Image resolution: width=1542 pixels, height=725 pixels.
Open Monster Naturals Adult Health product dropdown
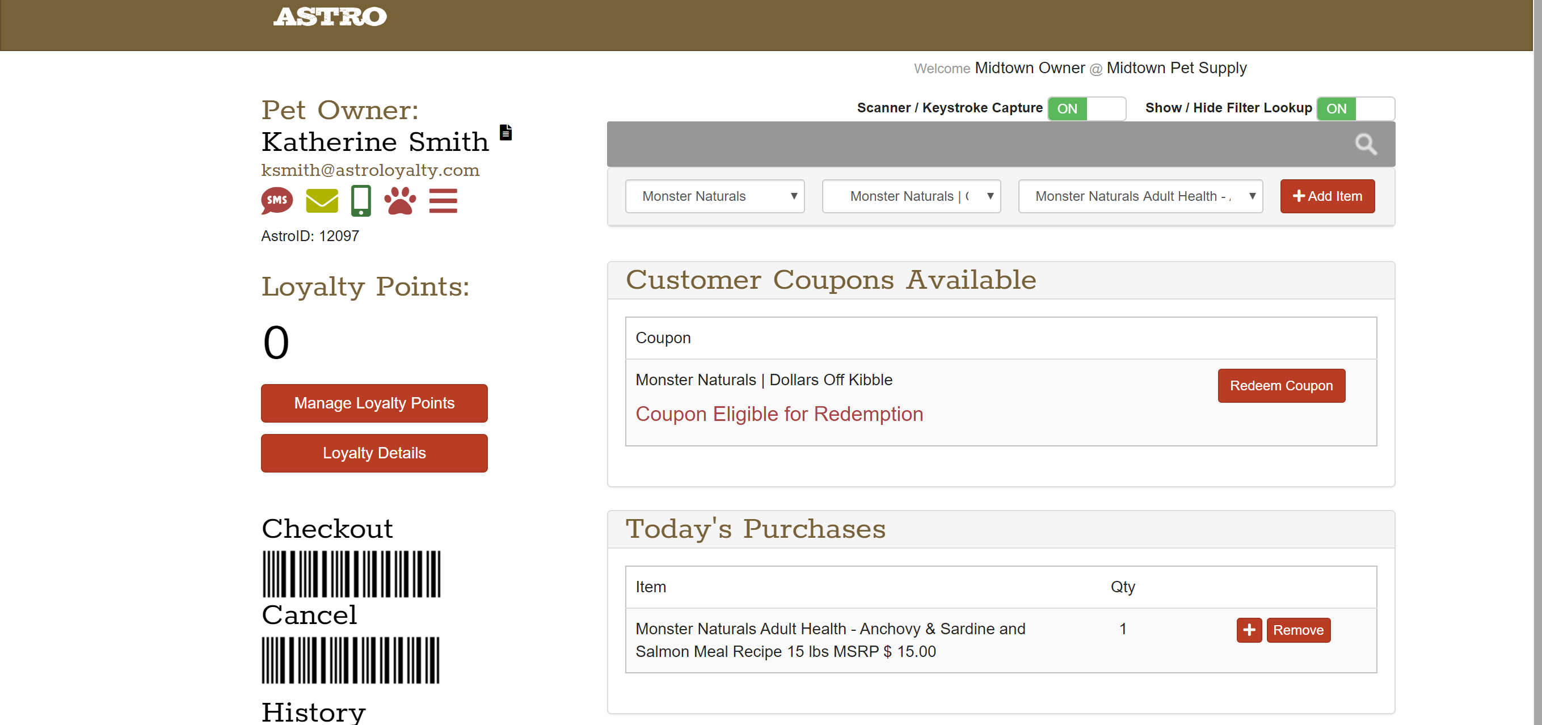1140,196
